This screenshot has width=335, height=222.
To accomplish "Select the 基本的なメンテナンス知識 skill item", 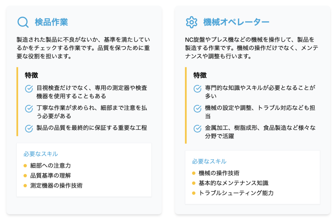I will coord(234,183).
